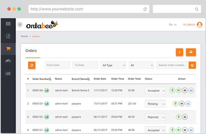Click the browser search magnifier icon
206x134 pixels.
pos(197,9)
